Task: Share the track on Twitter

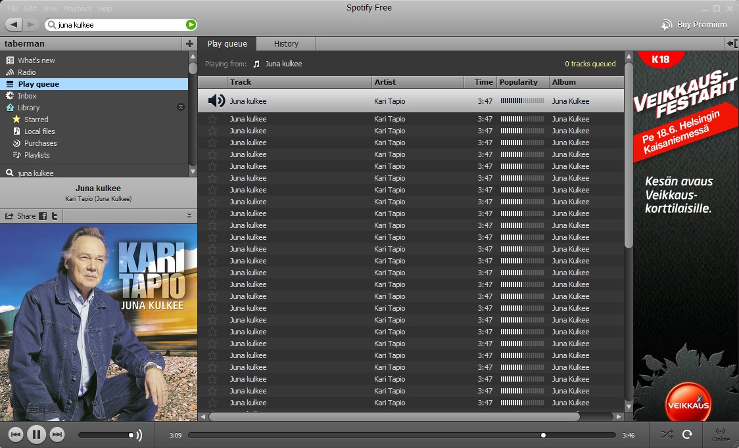Action: [x=55, y=216]
